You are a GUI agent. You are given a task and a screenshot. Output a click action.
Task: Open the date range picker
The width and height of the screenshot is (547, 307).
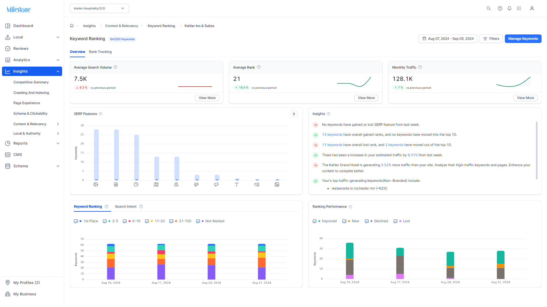[448, 39]
